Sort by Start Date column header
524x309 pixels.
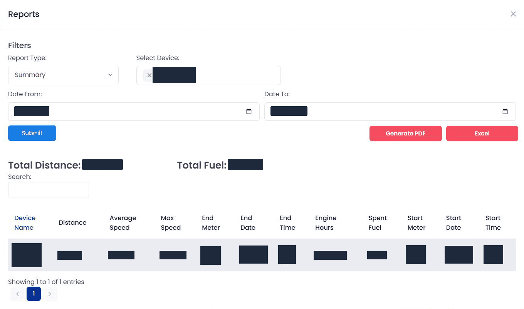tap(453, 223)
